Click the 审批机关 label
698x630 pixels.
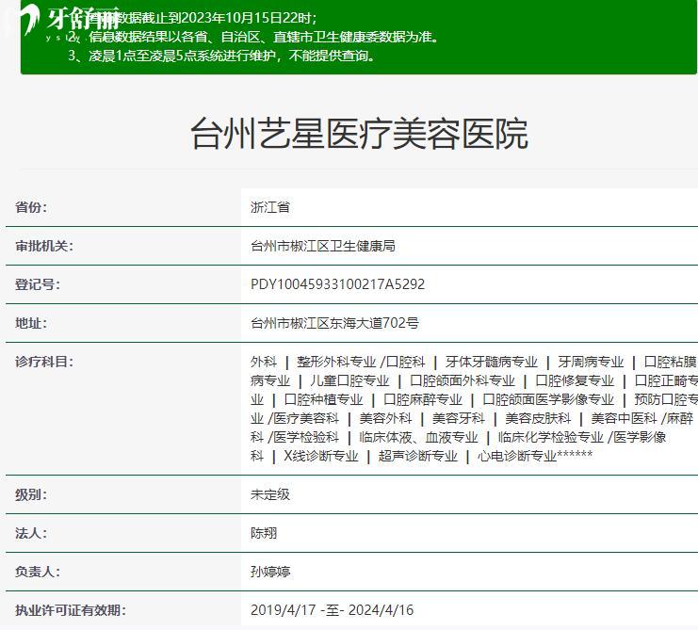(x=43, y=246)
